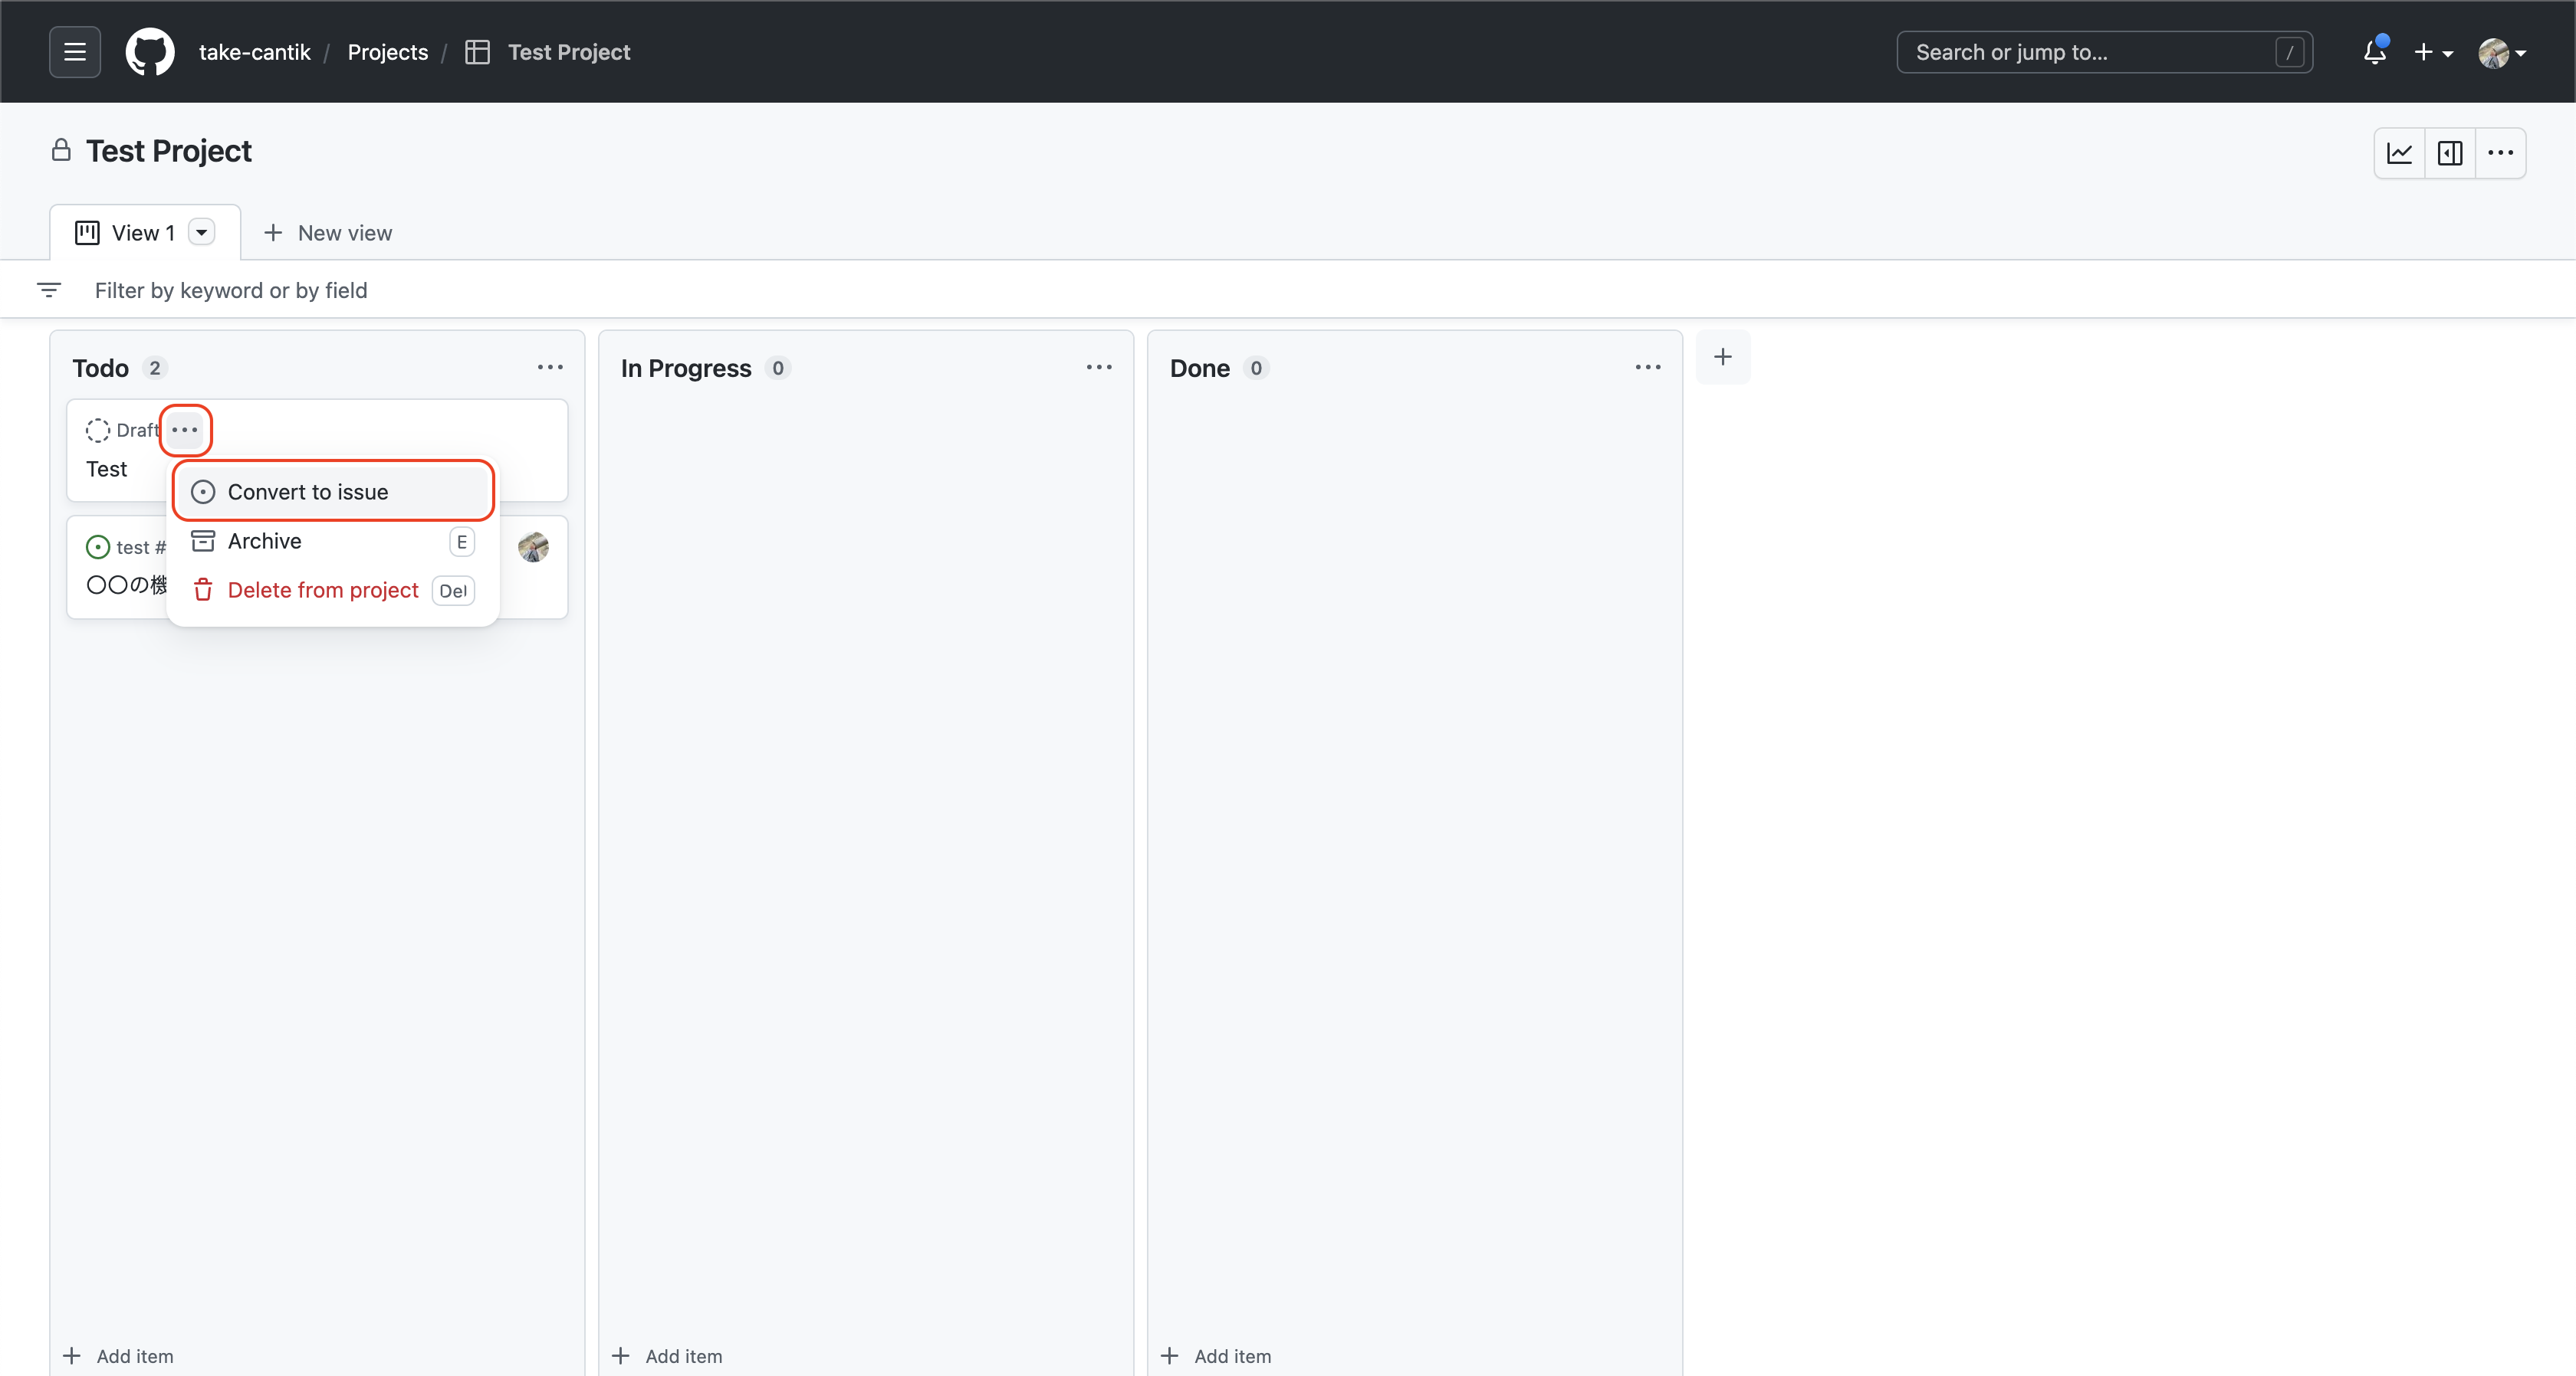
Task: Open the project Insights chart icon
Action: [x=2400, y=153]
